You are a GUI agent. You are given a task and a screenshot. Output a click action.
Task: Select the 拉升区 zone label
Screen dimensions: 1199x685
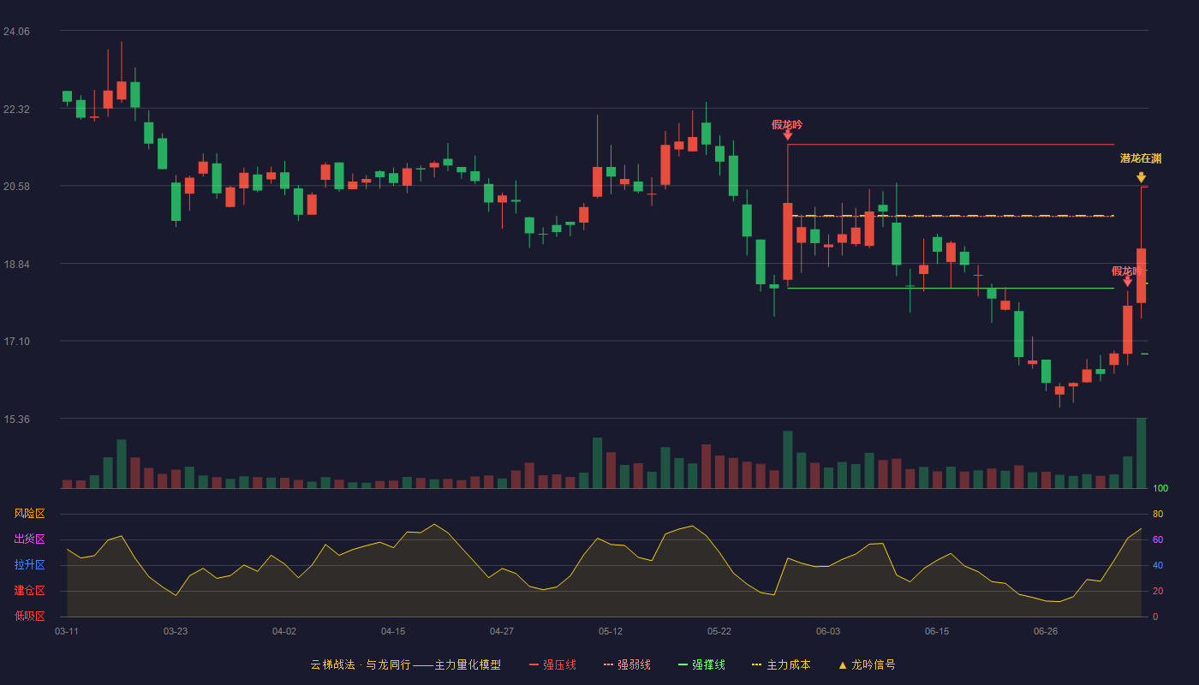(29, 565)
